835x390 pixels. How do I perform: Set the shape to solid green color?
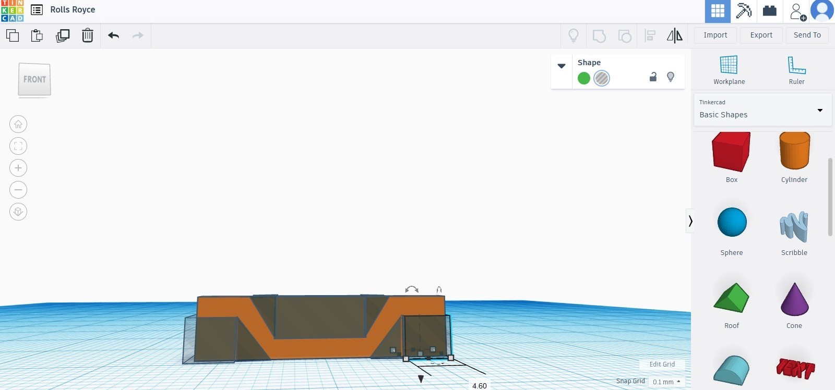[584, 78]
